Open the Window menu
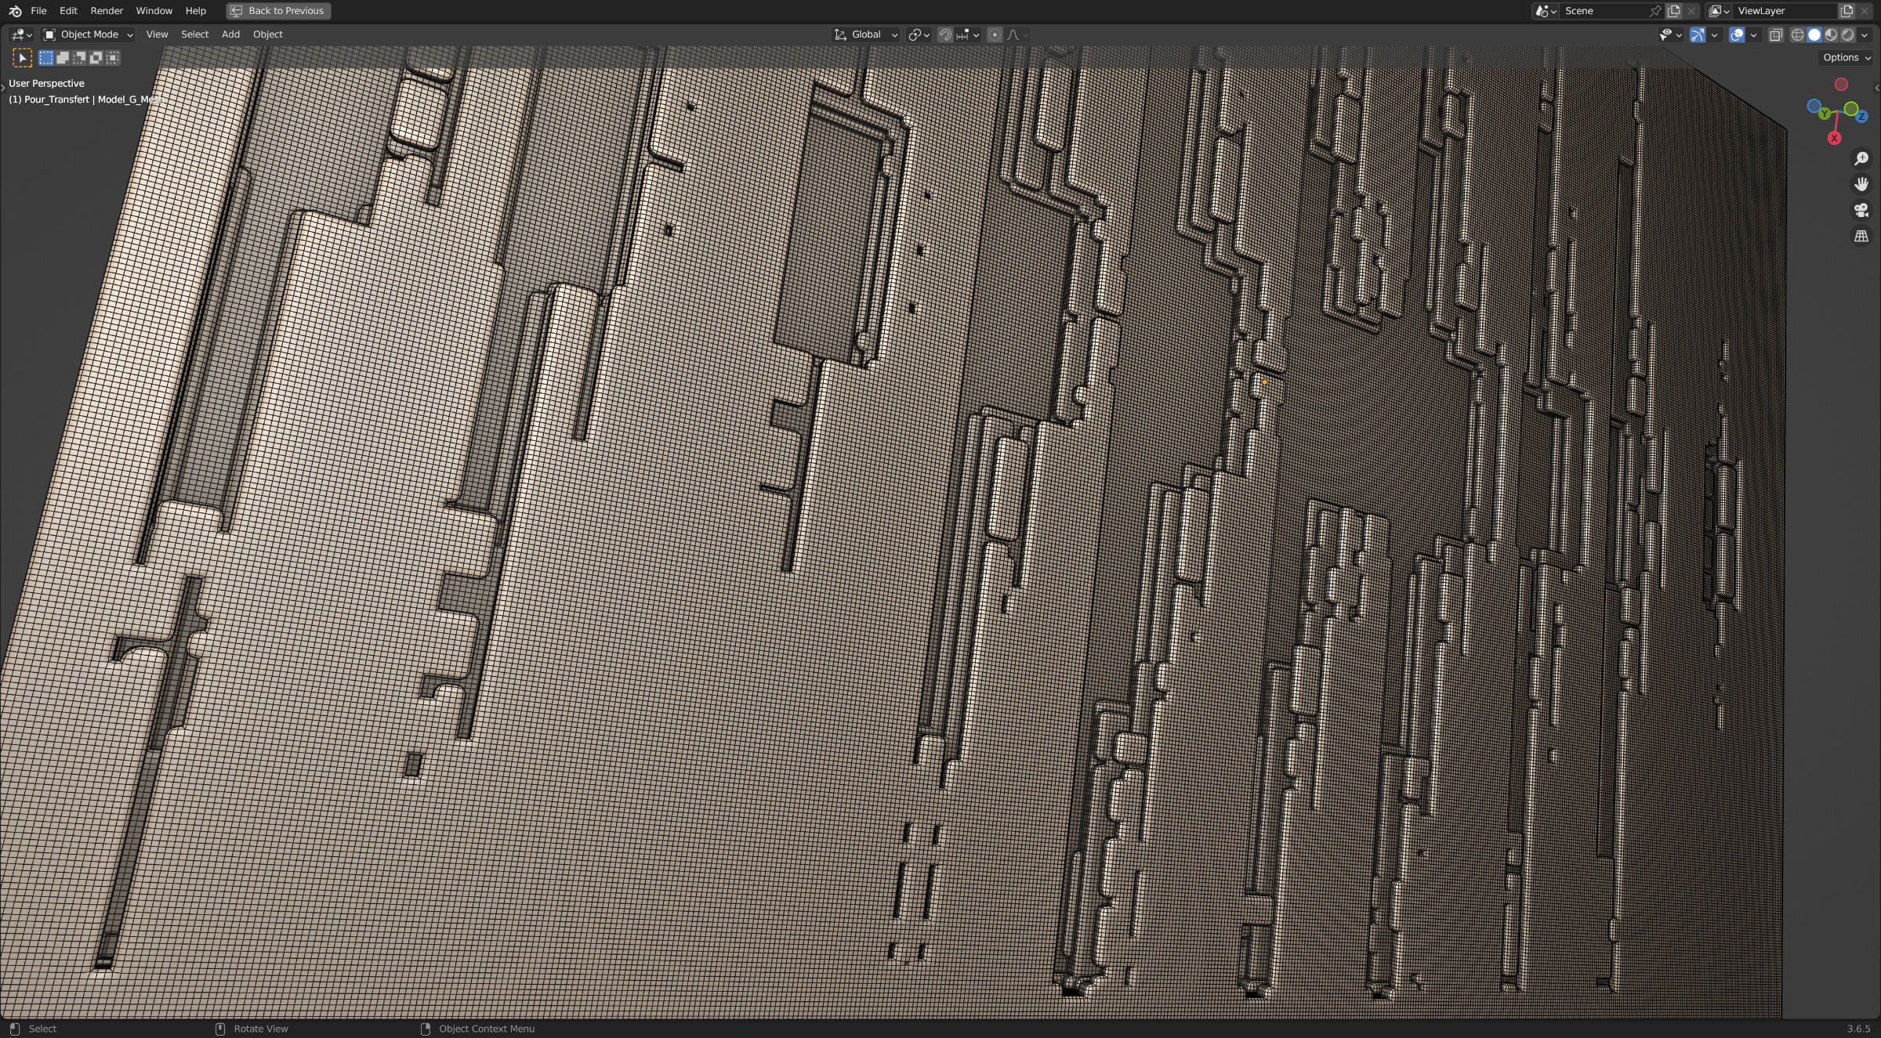Viewport: 1881px width, 1038px height. [154, 11]
